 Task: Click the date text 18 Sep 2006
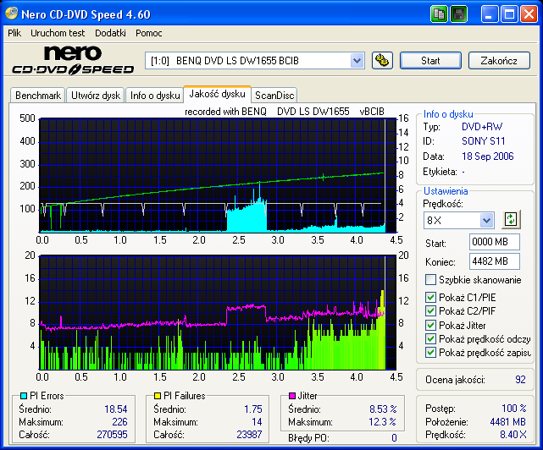488,156
